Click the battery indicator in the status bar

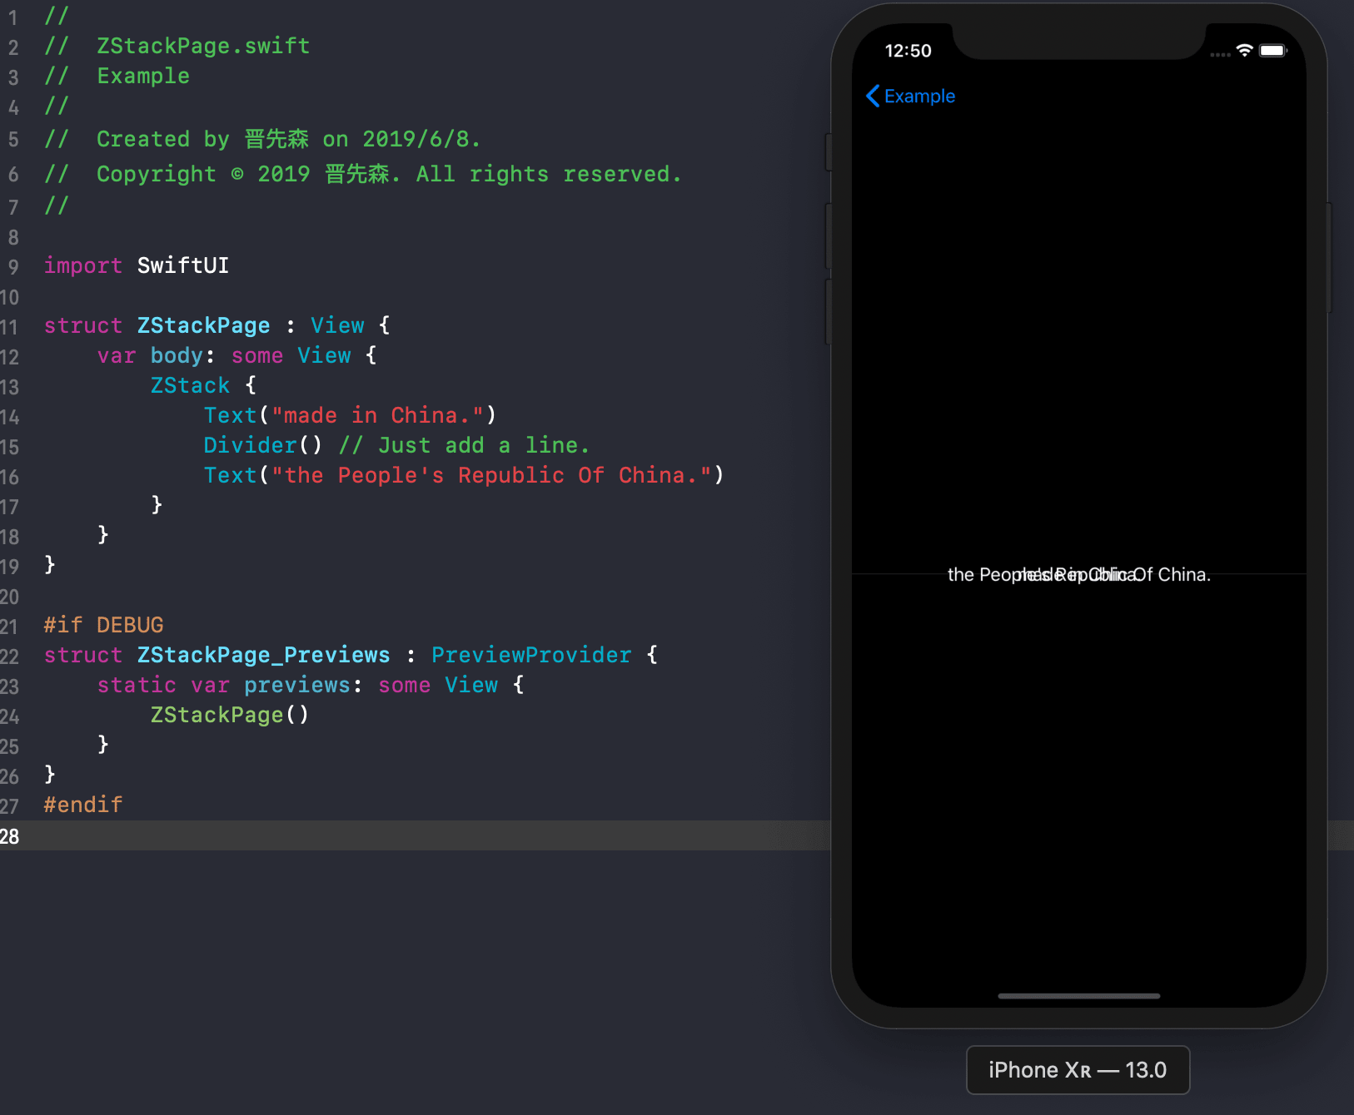pyautogui.click(x=1273, y=51)
